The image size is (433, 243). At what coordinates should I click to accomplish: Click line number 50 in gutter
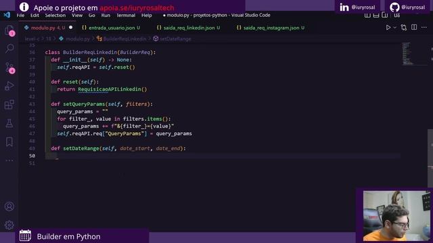point(32,156)
